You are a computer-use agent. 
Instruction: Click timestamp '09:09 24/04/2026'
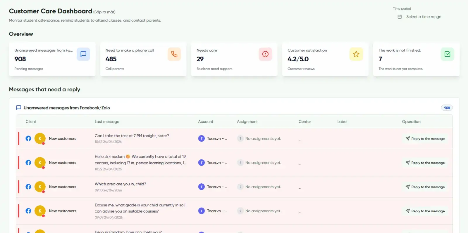pos(109,217)
